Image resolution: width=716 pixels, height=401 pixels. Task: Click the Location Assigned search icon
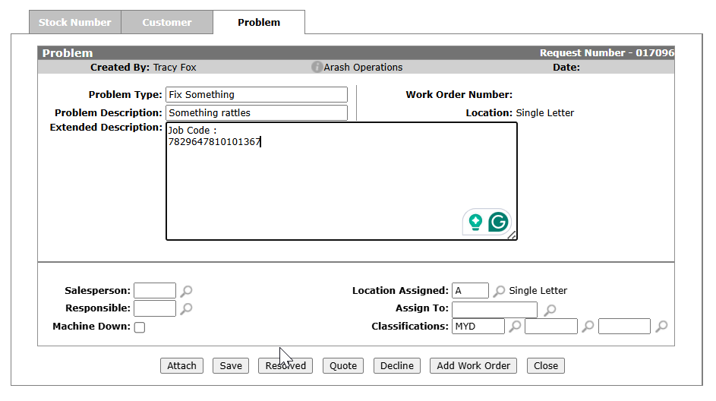(500, 291)
